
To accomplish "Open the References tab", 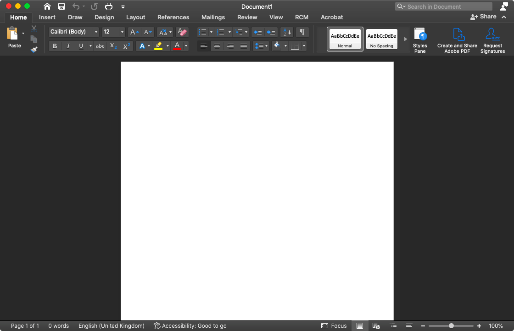I will pyautogui.click(x=173, y=17).
